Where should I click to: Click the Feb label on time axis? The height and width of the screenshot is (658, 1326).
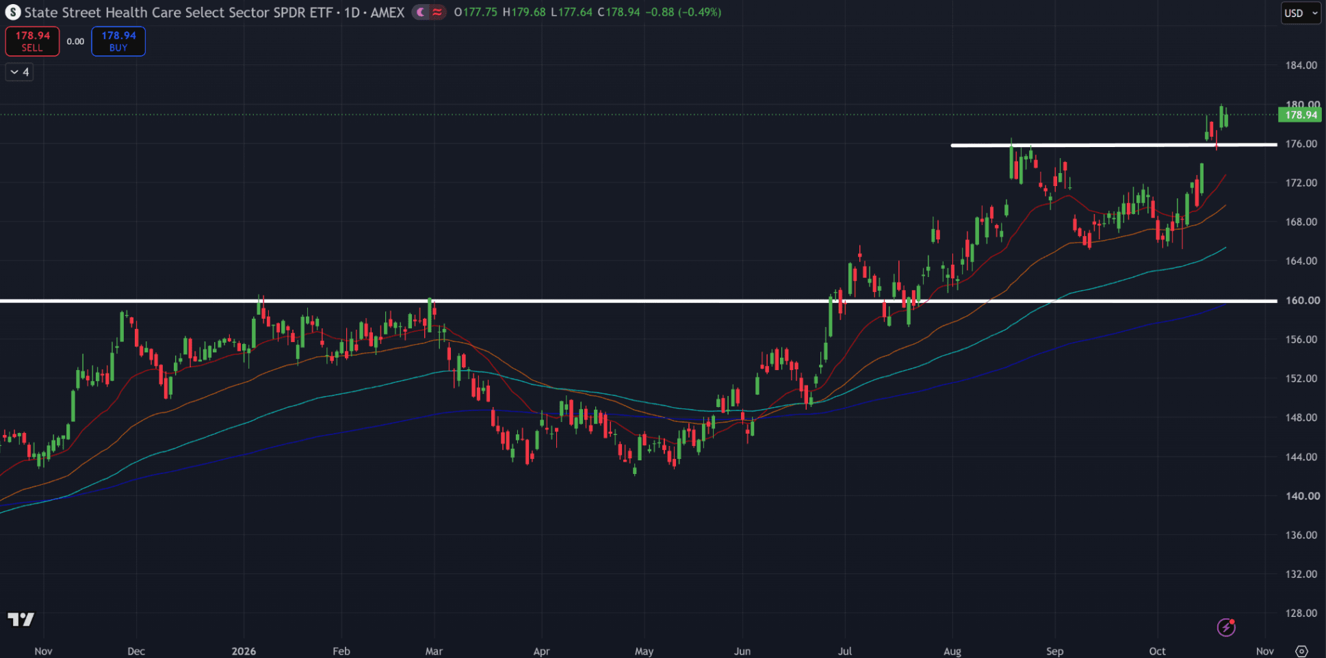click(x=341, y=651)
